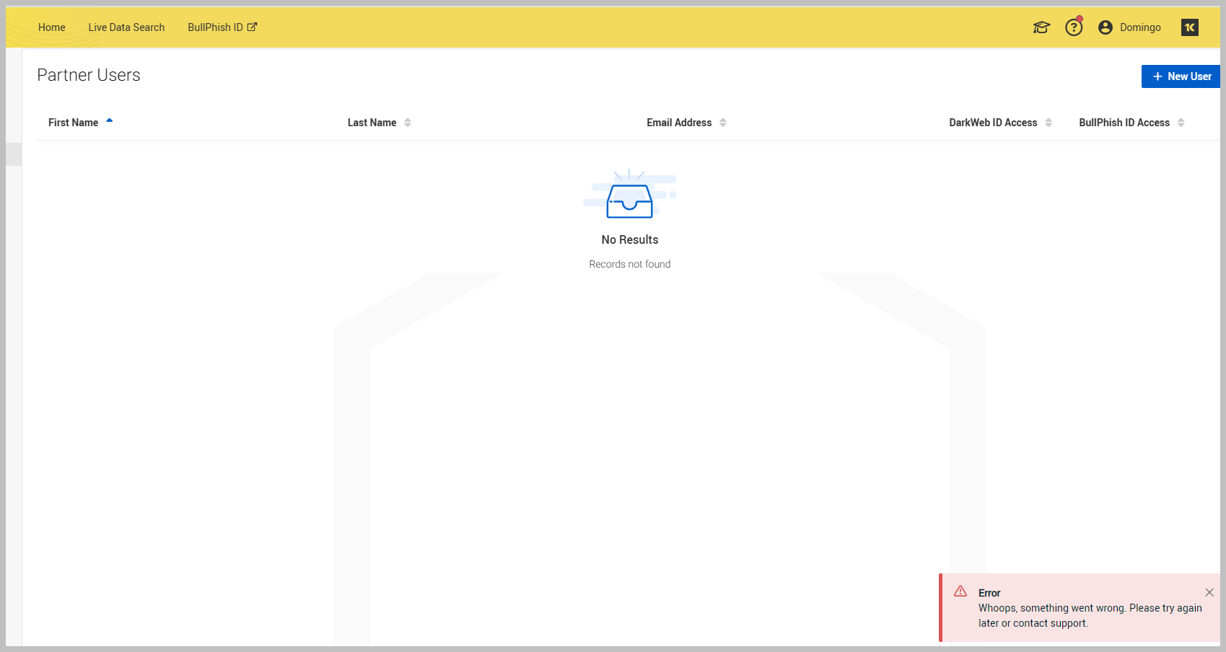Click the help question mark icon
This screenshot has height=652, width=1226.
(1074, 27)
